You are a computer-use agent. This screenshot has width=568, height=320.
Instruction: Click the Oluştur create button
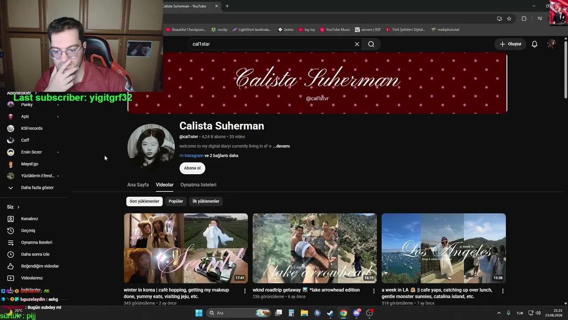point(510,44)
